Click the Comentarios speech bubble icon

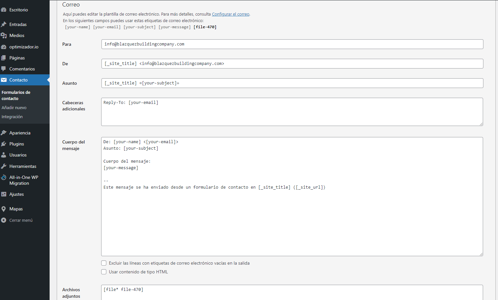[x=4, y=69]
